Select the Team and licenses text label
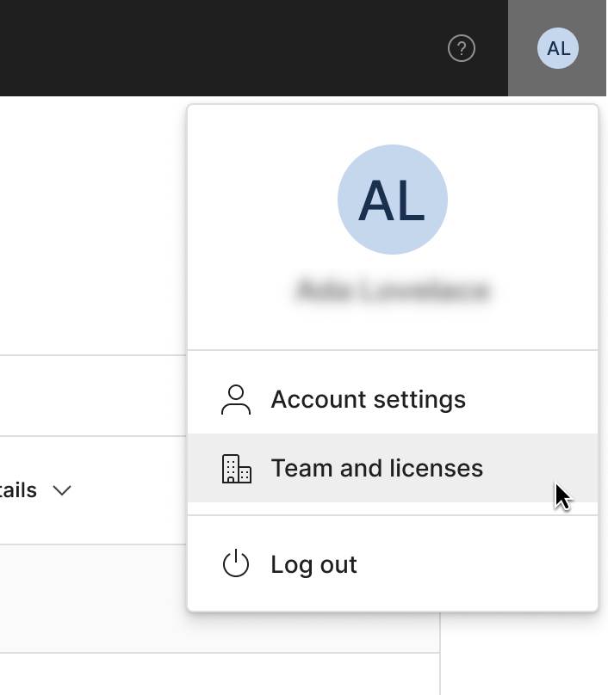This screenshot has height=695, width=608. 376,469
